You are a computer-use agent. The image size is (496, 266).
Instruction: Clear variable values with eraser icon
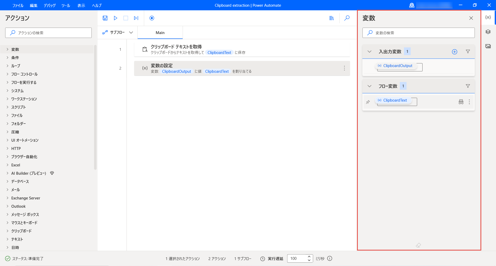click(419, 245)
